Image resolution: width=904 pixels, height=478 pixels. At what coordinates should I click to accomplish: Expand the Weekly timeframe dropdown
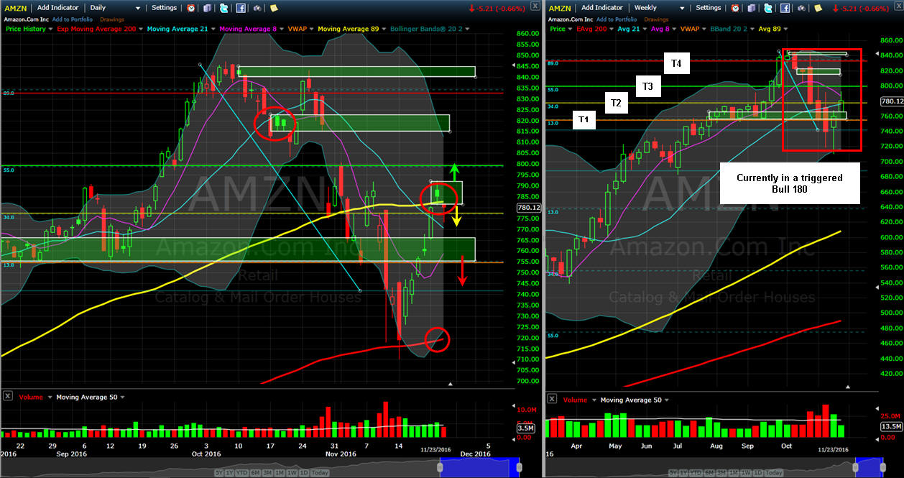click(660, 8)
